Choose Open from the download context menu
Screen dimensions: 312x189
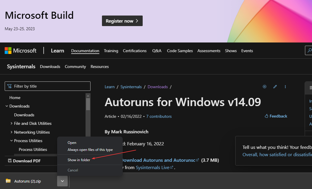click(72, 143)
